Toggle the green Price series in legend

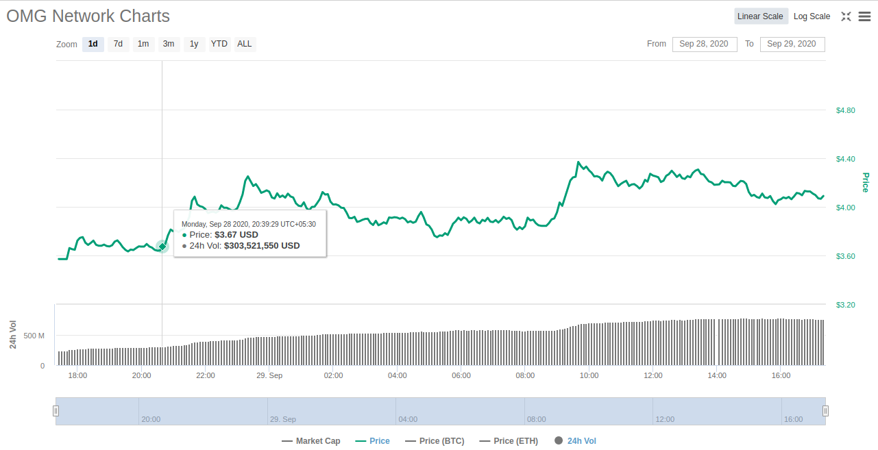pyautogui.click(x=372, y=441)
